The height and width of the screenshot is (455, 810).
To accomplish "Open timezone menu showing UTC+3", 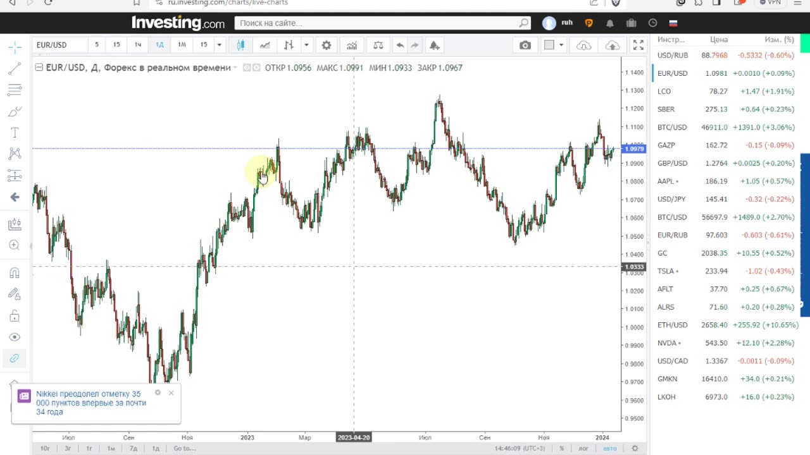I will (x=520, y=448).
